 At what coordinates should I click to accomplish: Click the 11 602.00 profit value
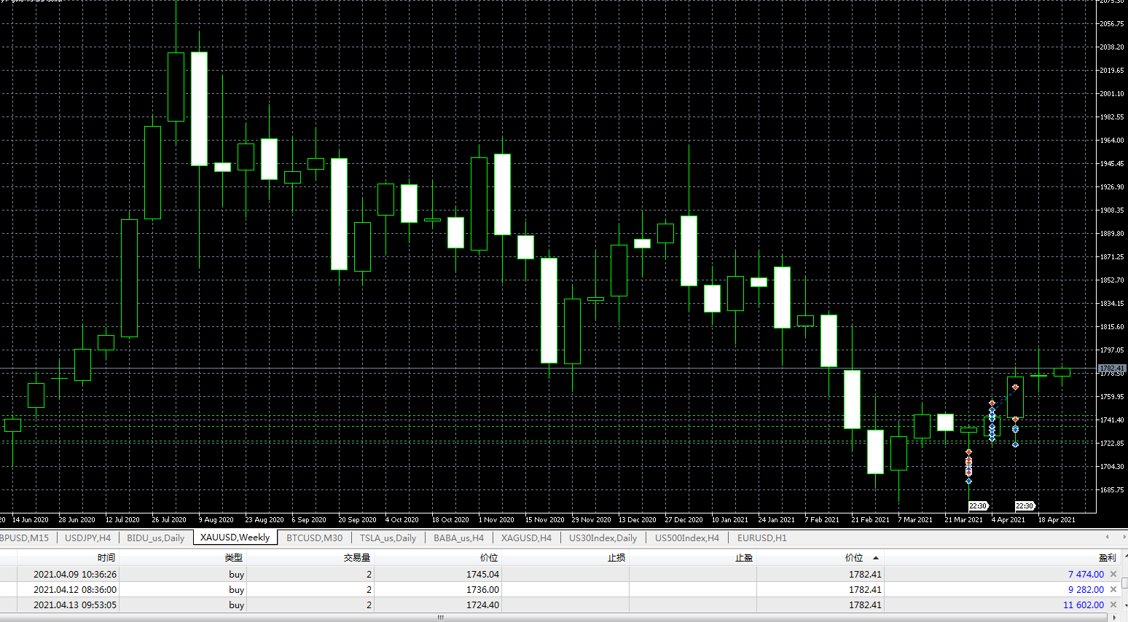pos(1084,605)
